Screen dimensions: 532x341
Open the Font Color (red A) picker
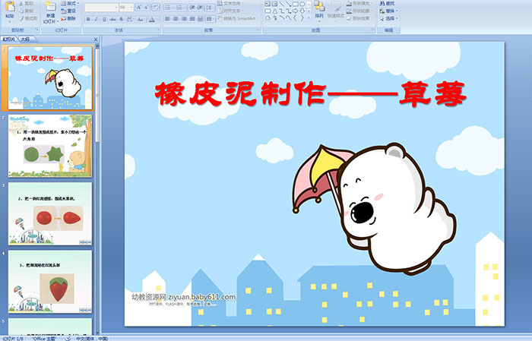pyautogui.click(x=152, y=19)
